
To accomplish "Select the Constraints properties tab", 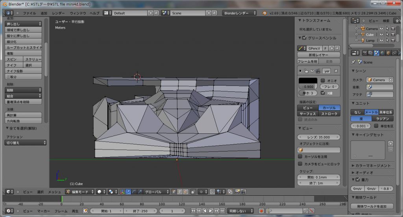I will (x=394, y=53).
